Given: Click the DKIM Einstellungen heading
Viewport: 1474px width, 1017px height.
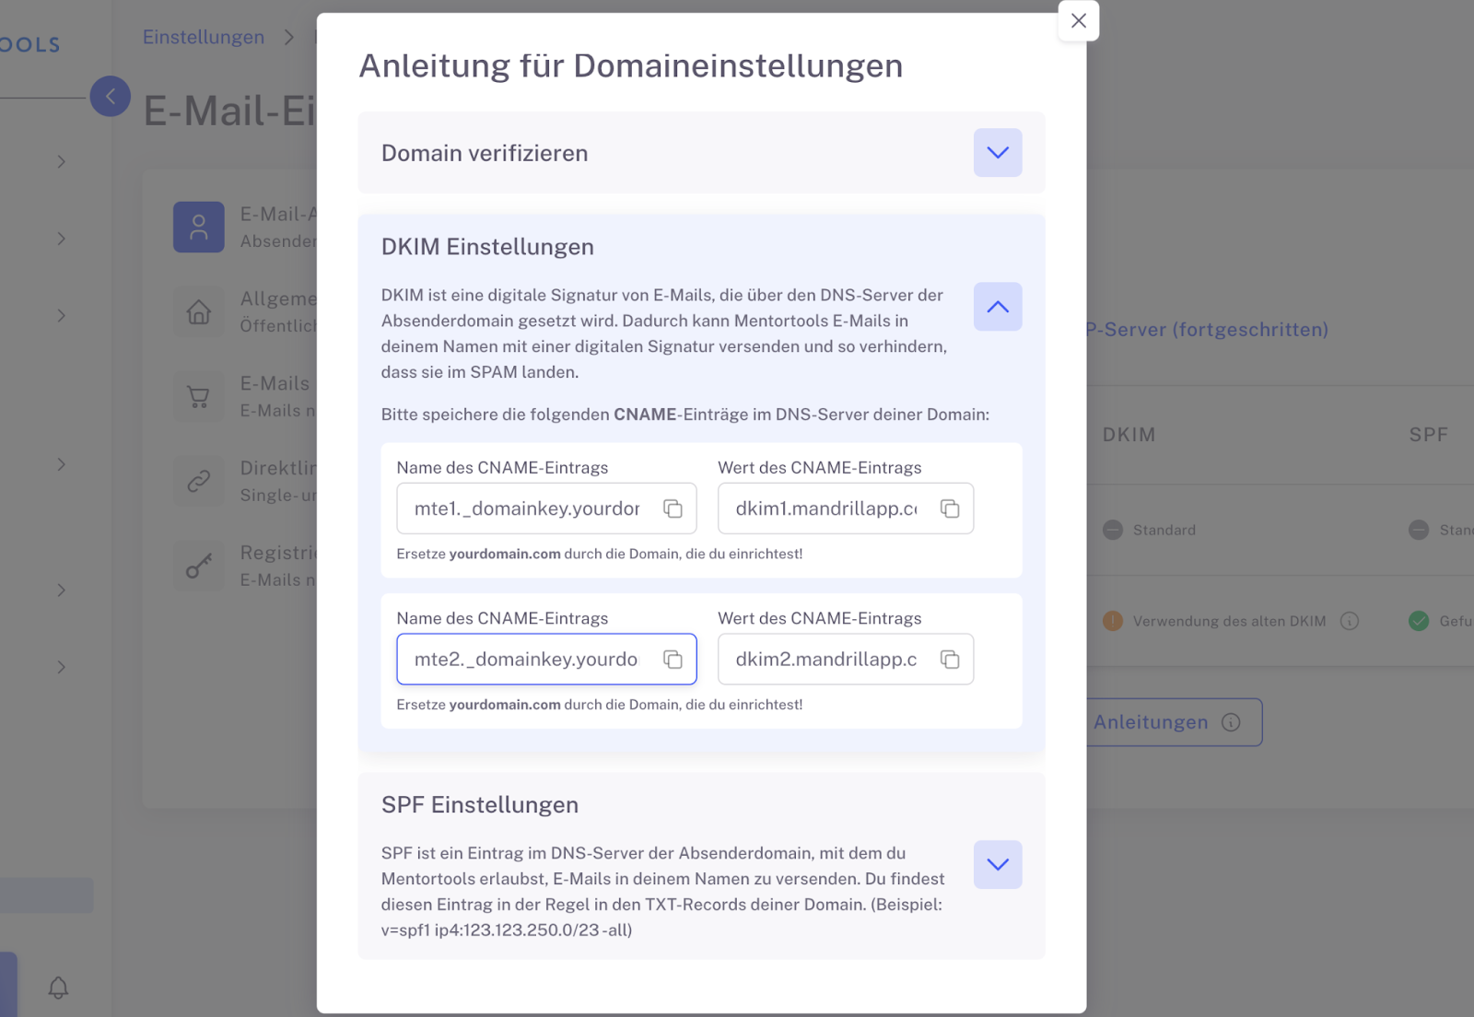Looking at the screenshot, I should (x=487, y=247).
